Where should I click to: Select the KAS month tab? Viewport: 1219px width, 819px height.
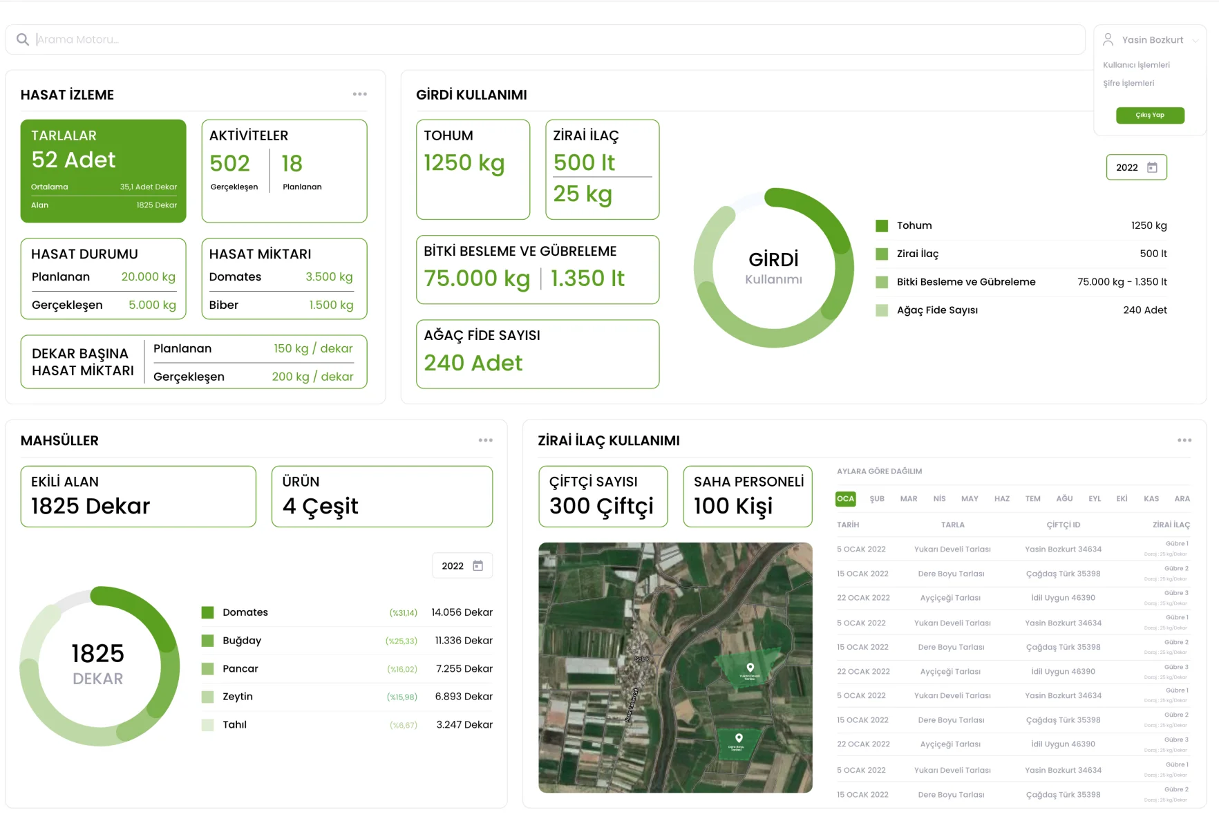[x=1151, y=498]
